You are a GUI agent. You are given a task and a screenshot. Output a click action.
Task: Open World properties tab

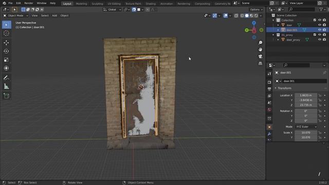(269, 109)
